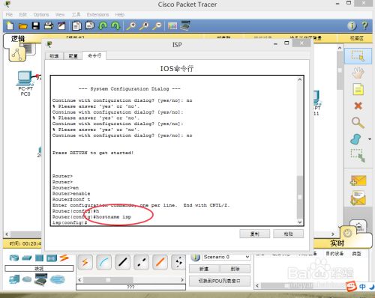Click the Paste button below the terminal
This screenshot has width=375, height=298.
coord(288,234)
